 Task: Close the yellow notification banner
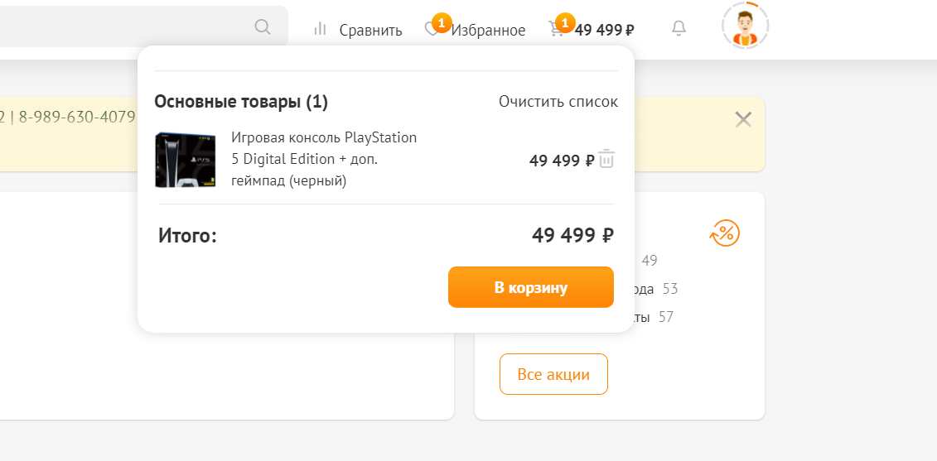tap(743, 120)
